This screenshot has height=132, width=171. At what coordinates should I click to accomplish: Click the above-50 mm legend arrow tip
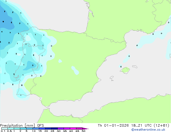coord(85,128)
